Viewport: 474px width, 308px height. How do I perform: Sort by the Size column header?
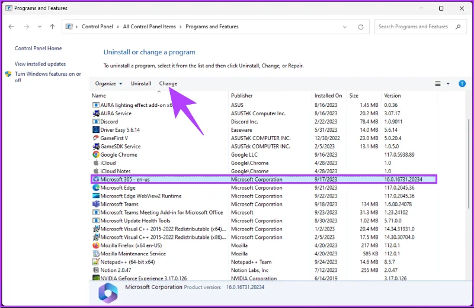point(354,96)
